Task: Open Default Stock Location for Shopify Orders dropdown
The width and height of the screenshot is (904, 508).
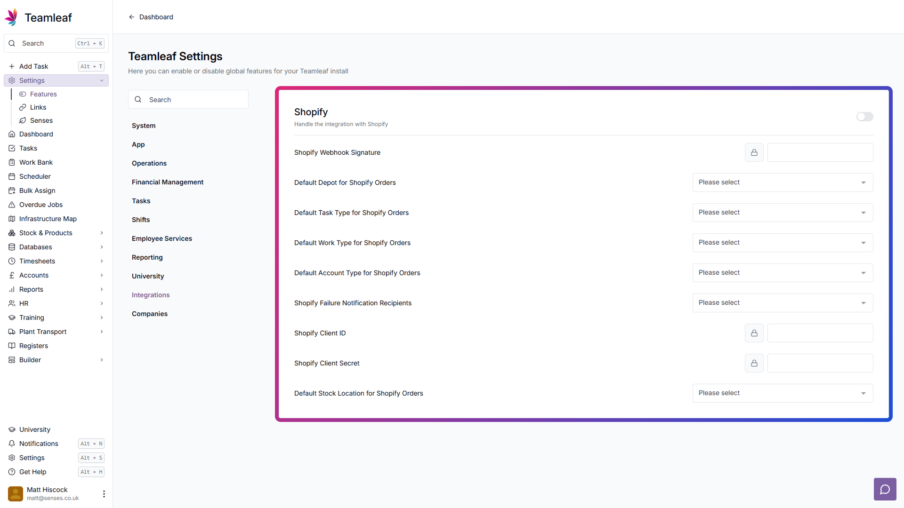Action: click(x=782, y=393)
